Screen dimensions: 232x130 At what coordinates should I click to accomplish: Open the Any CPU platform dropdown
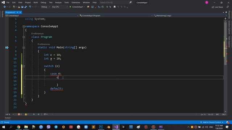59,7
